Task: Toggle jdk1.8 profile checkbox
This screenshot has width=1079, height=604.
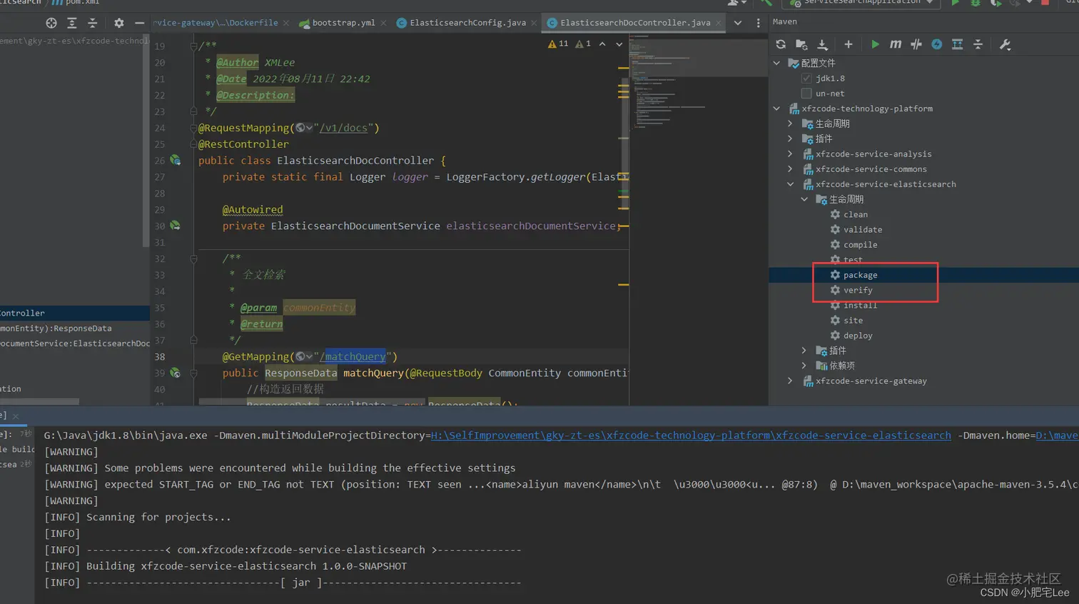Action: coord(806,79)
